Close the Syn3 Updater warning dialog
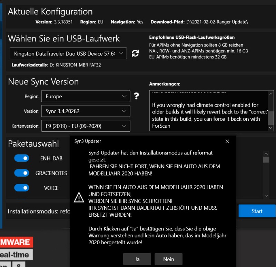The height and width of the screenshot is (267, 276). [x=227, y=141]
